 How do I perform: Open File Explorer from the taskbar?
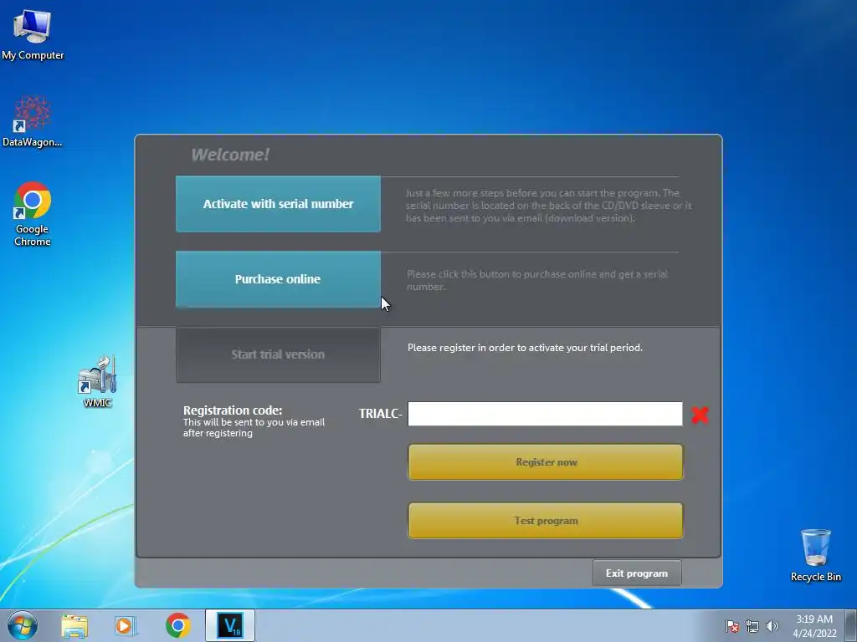point(74,625)
